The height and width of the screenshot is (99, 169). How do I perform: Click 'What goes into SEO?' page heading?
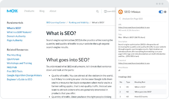pyautogui.click(x=68, y=60)
